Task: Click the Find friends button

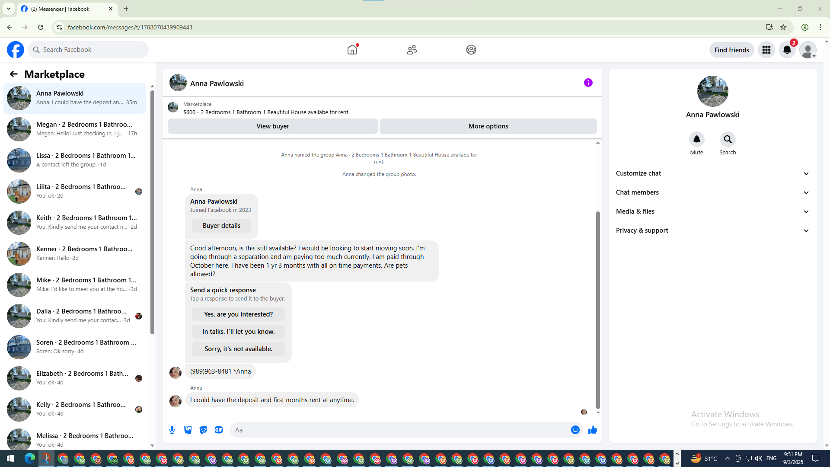Action: click(x=731, y=50)
